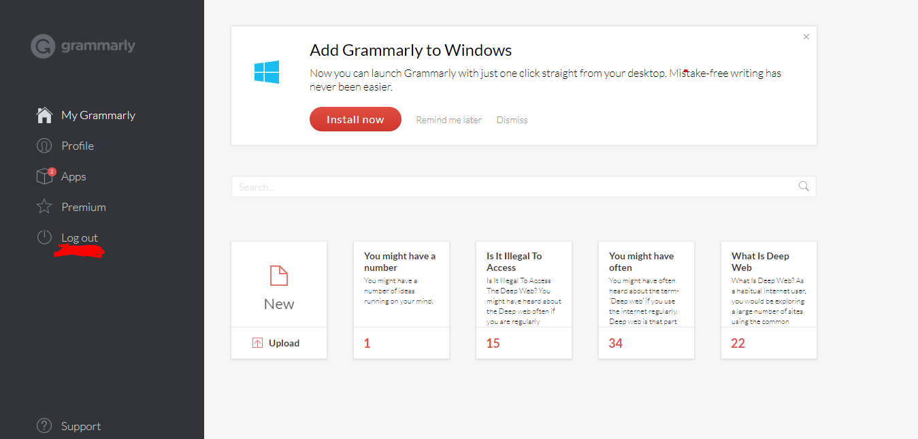
Task: Open the Premium menu item
Action: click(x=84, y=207)
